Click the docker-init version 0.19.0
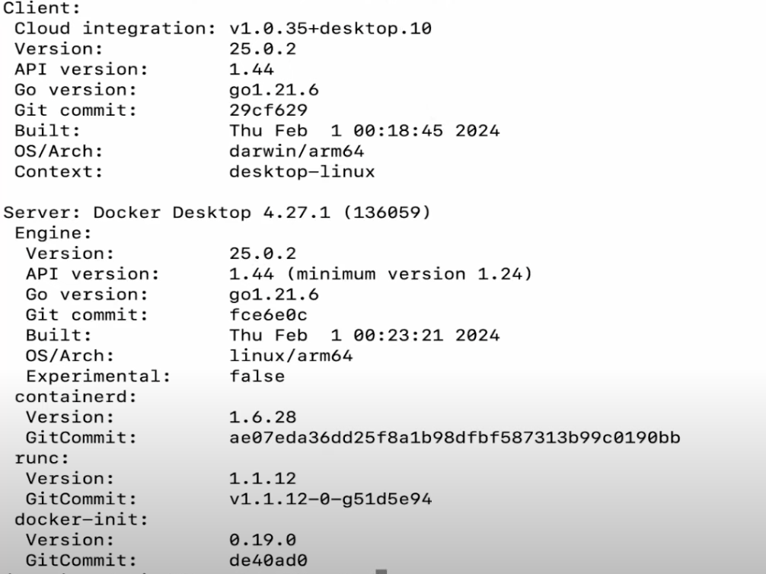 (263, 540)
